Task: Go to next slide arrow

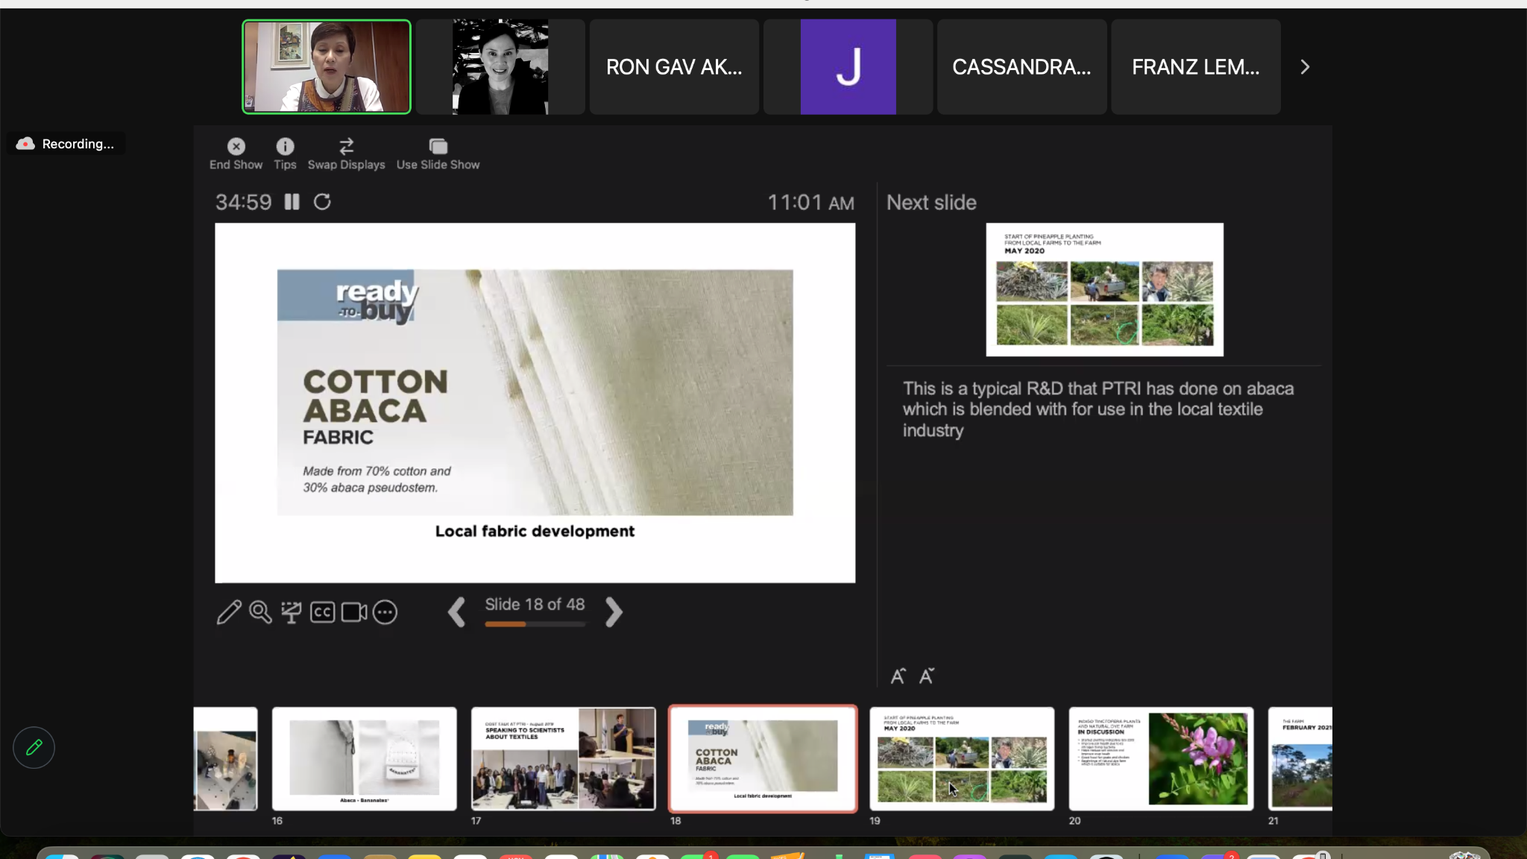Action: pyautogui.click(x=614, y=612)
